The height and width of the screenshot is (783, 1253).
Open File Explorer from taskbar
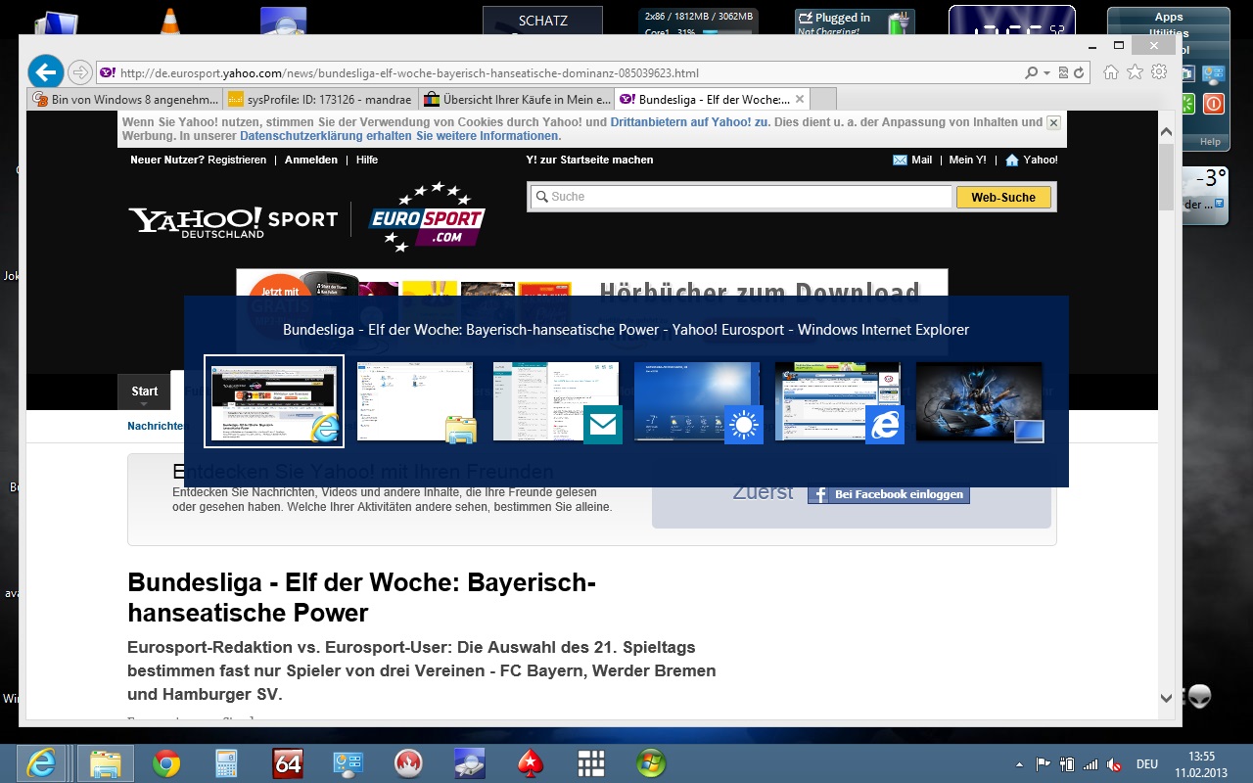(x=105, y=762)
